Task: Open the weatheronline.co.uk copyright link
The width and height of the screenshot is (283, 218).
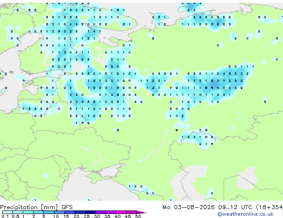Action: 246,214
